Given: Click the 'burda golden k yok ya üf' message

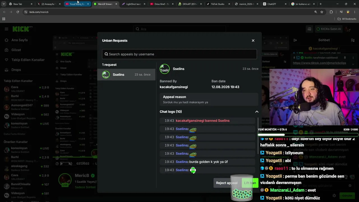Looking at the screenshot, I should 208,162.
